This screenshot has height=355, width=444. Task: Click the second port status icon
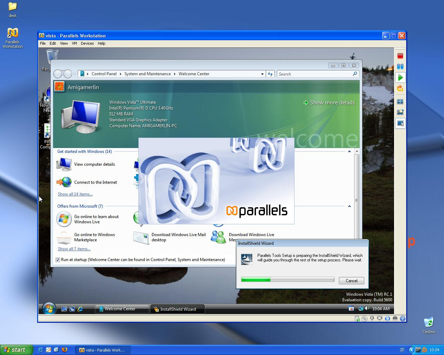[380, 319]
